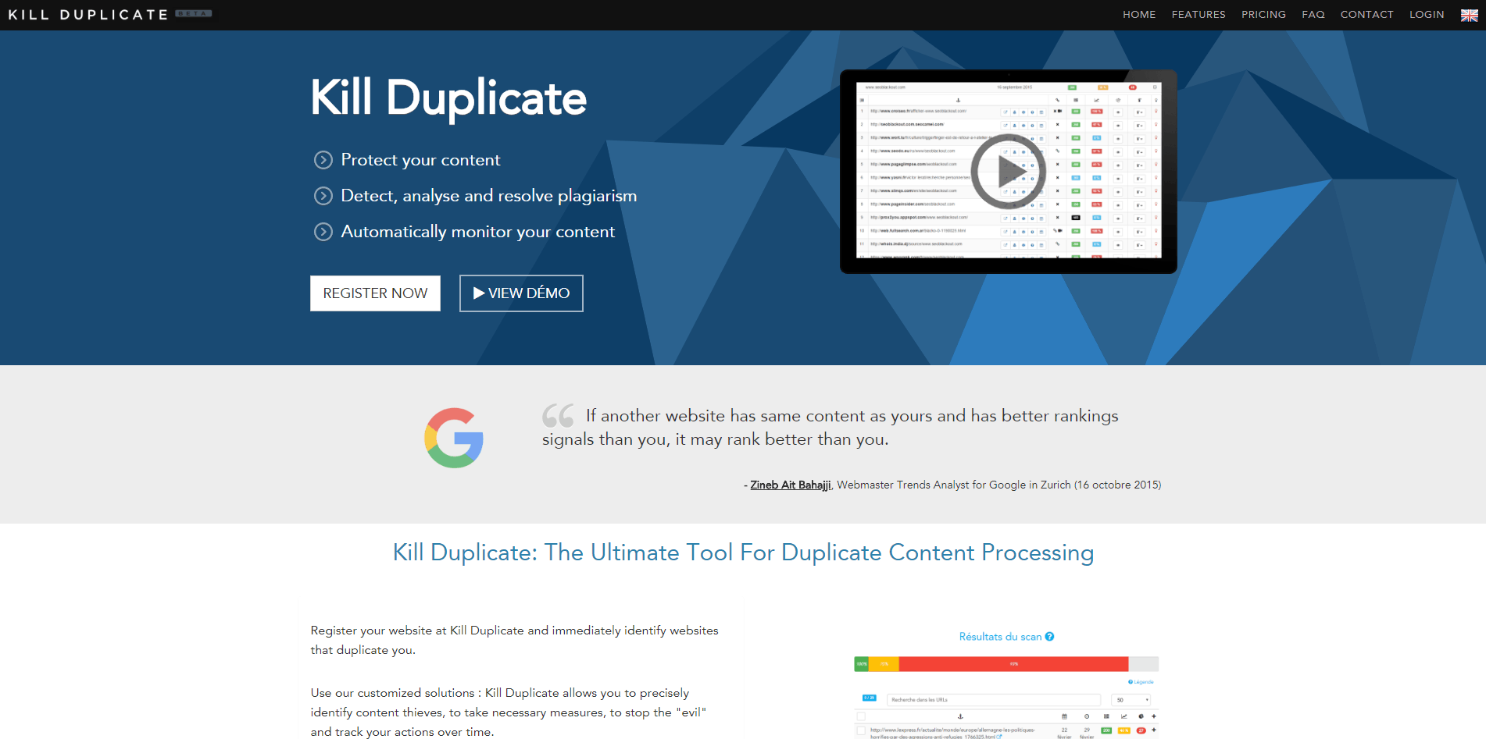1486x739 pixels.
Task: Open the Zineb Ait Bahajji link
Action: (x=791, y=485)
